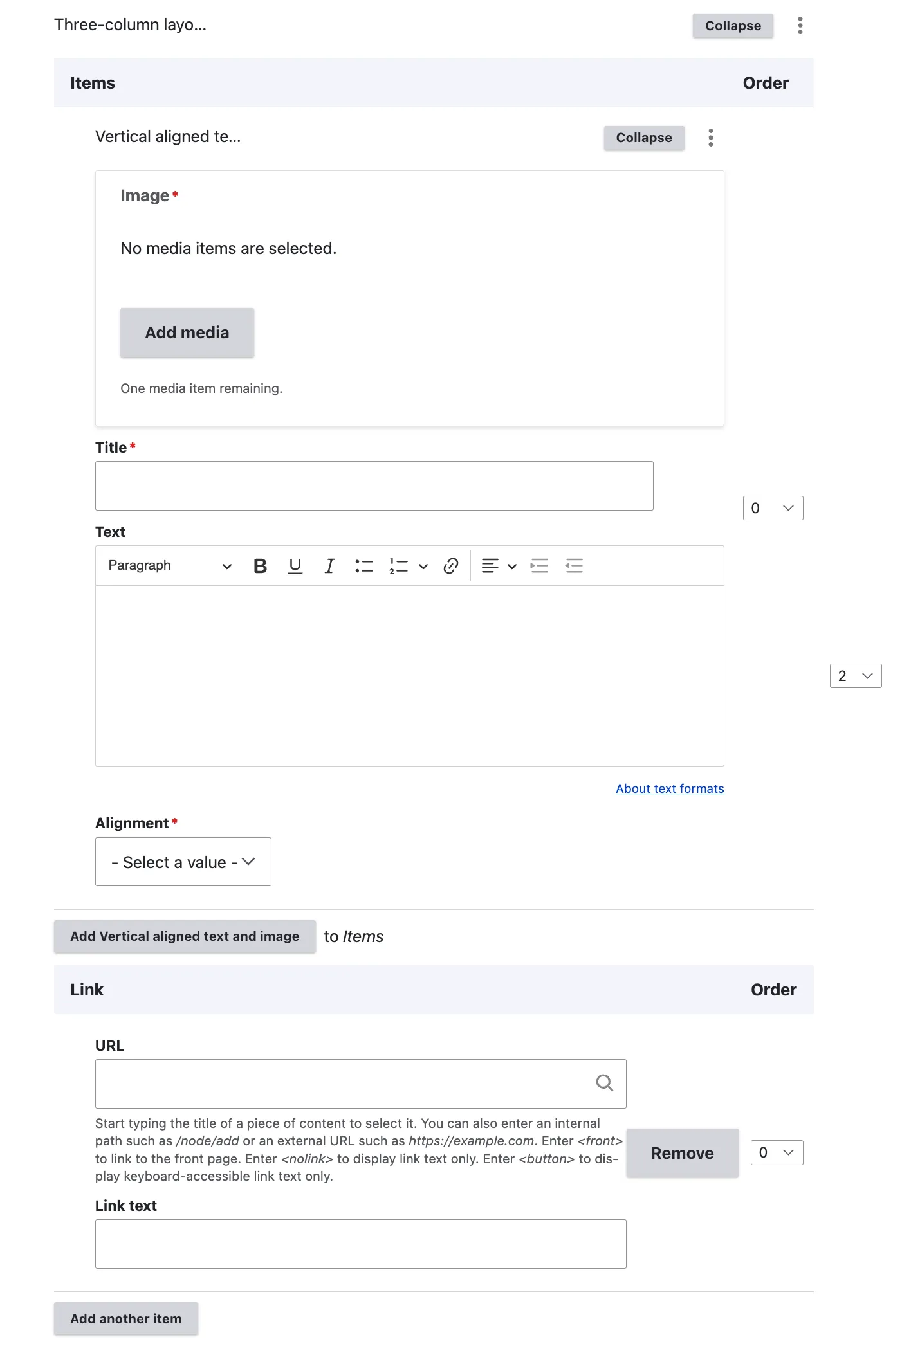Increase indent in the text editor
911x1353 pixels.
(539, 566)
